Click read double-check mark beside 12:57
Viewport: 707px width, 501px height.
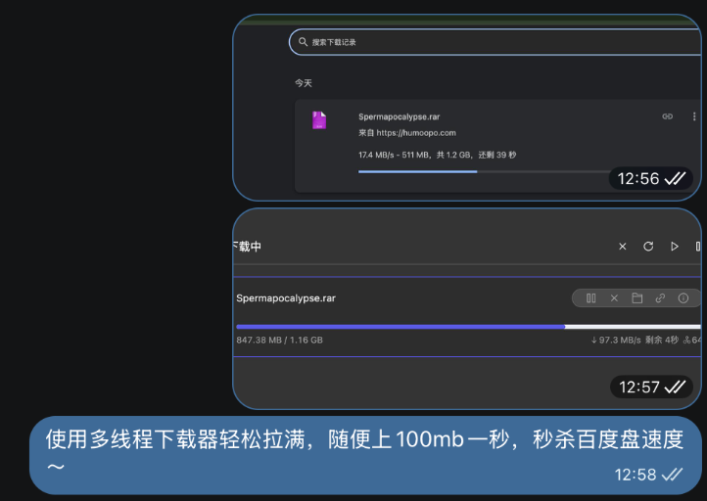click(675, 387)
